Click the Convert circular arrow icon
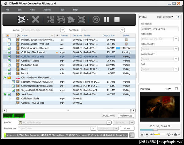The width and height of the screenshot is (184, 145). click(x=96, y=20)
